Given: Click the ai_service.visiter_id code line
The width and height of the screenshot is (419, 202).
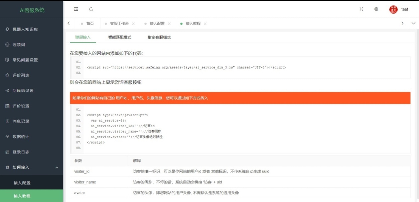Looking at the screenshot, I should tap(123, 126).
